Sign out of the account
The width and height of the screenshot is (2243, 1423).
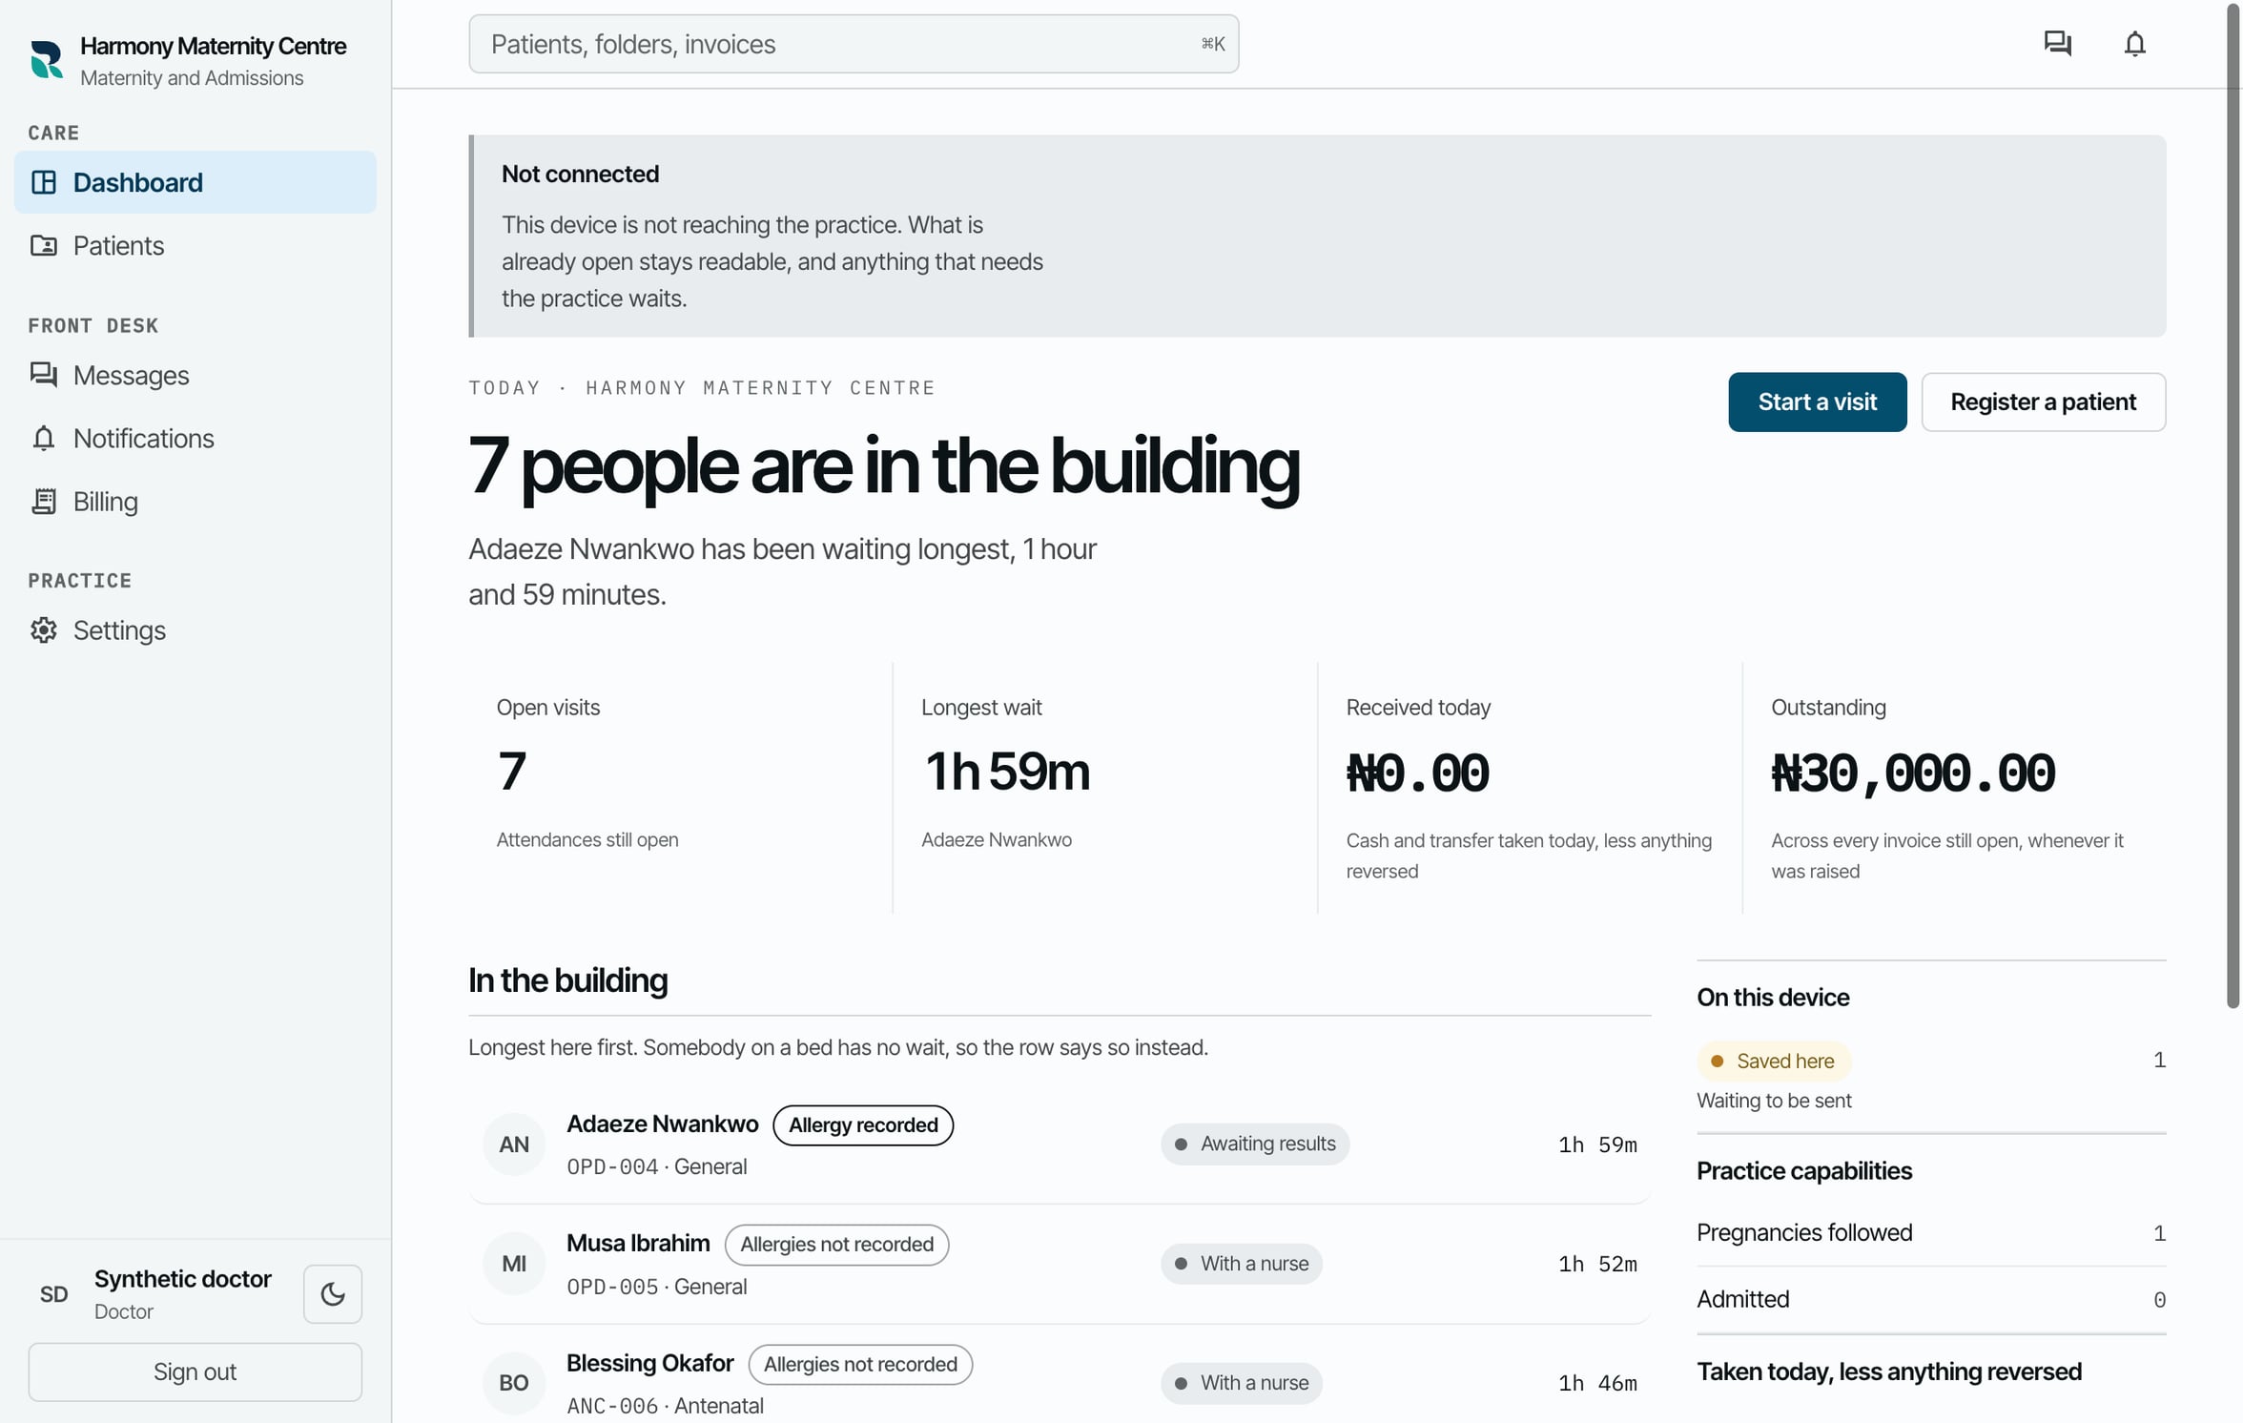point(195,1372)
